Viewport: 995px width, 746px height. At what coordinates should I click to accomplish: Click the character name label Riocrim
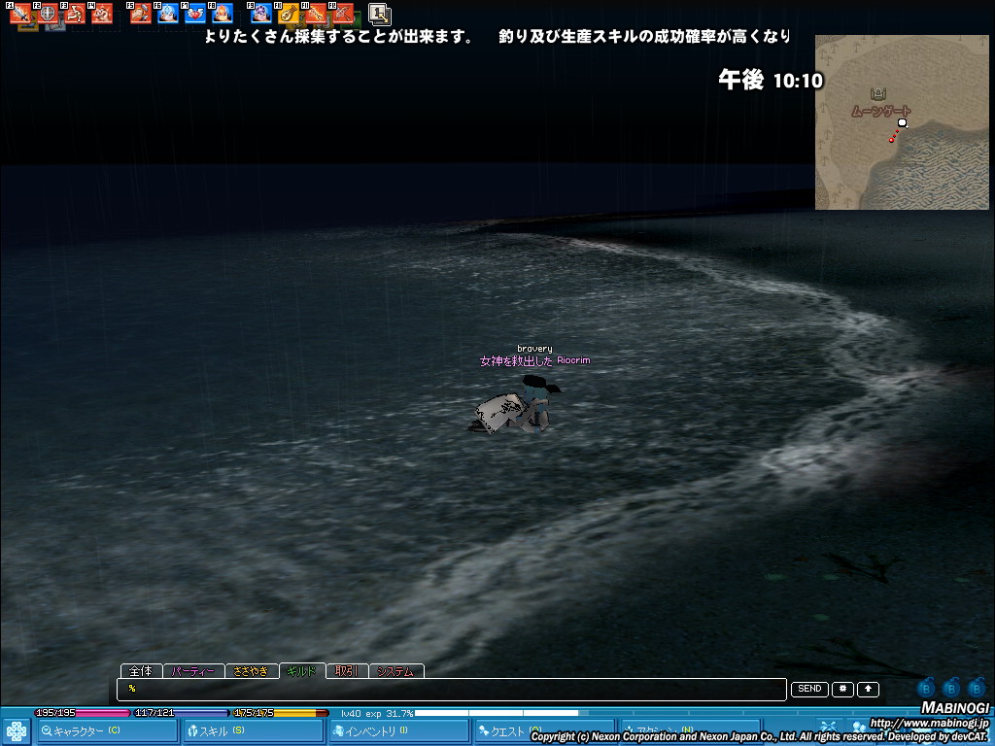tap(573, 360)
